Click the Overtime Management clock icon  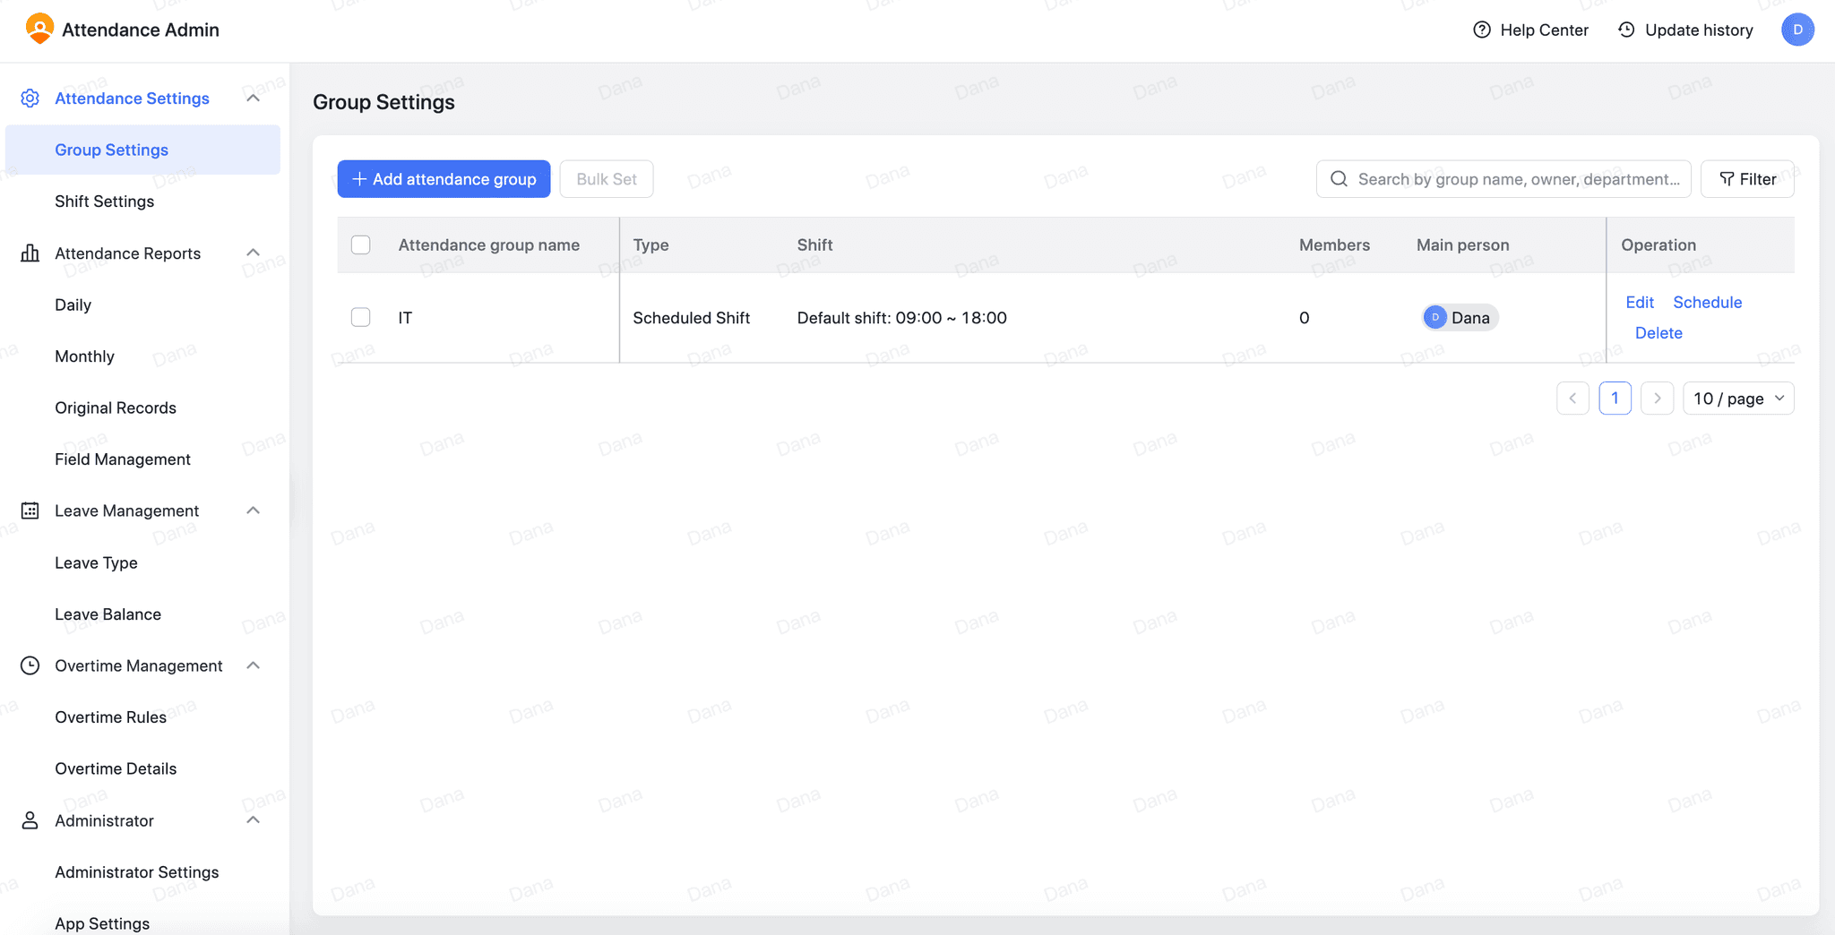(x=30, y=665)
